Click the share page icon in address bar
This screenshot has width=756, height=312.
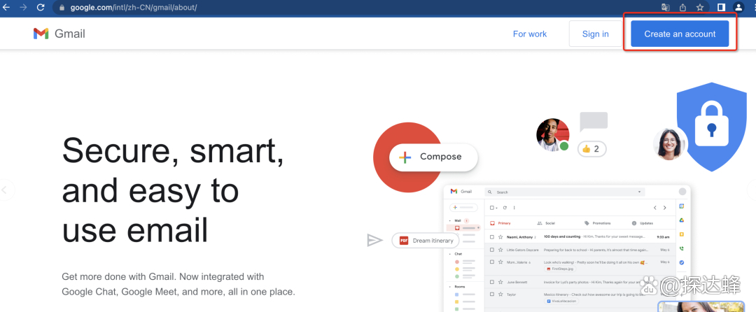tap(682, 7)
